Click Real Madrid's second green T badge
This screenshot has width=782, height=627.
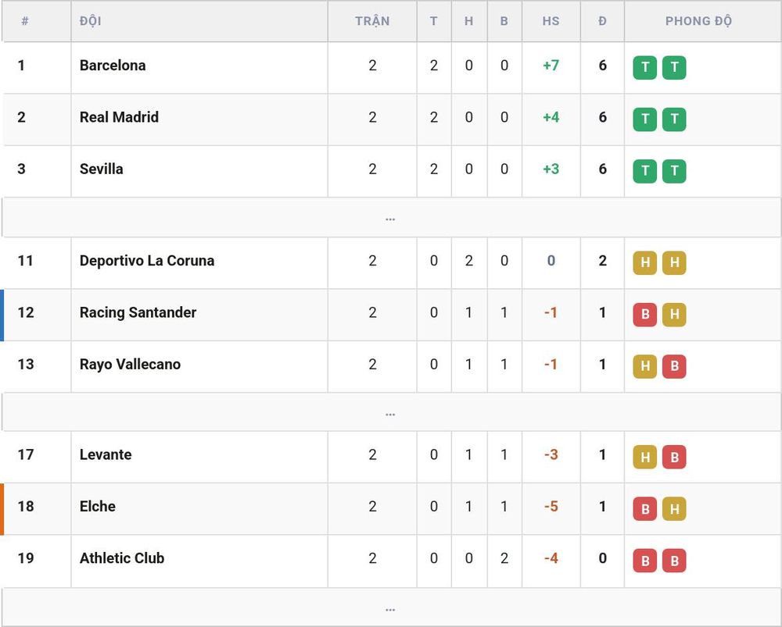(x=674, y=119)
